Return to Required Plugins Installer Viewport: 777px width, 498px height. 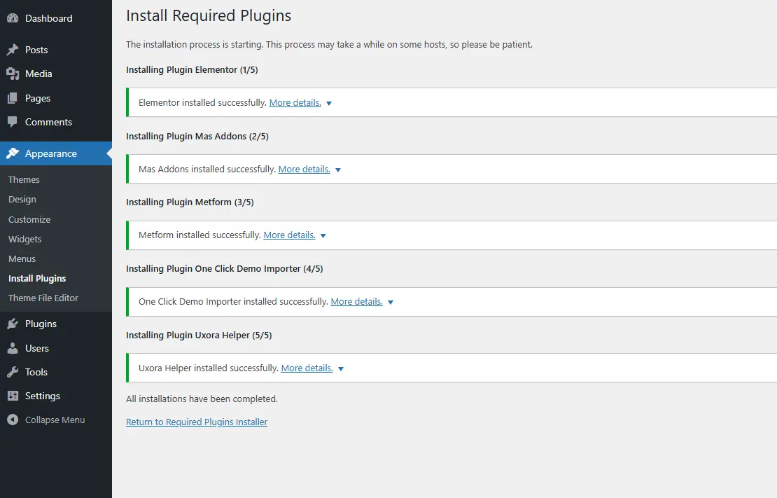(x=197, y=422)
